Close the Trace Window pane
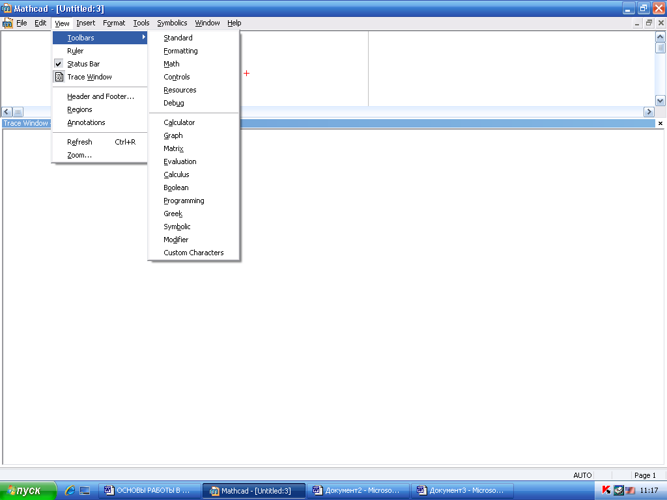667x500 pixels. [660, 123]
